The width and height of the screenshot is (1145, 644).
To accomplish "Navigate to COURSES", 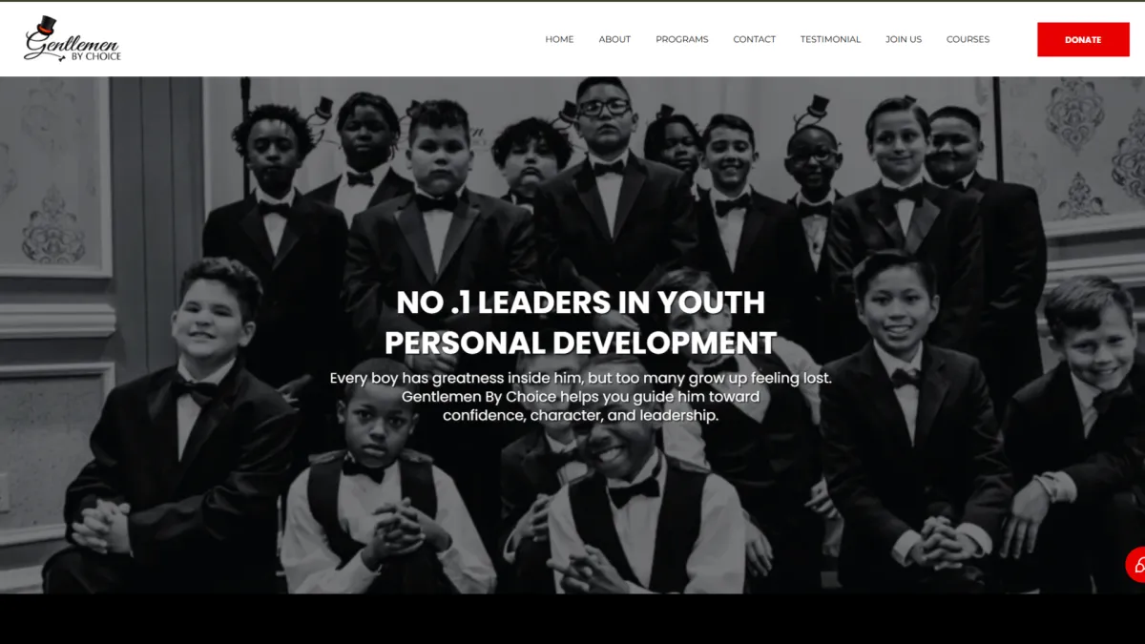I will [968, 39].
